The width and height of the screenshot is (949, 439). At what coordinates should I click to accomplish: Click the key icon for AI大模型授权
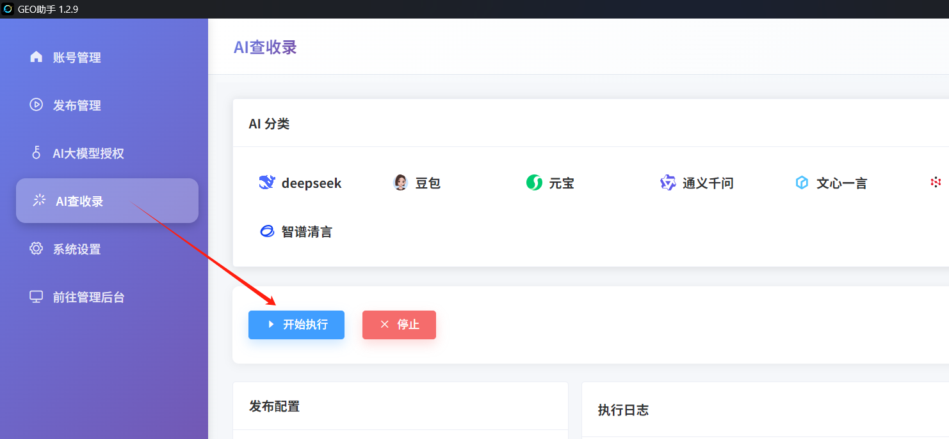tap(36, 153)
